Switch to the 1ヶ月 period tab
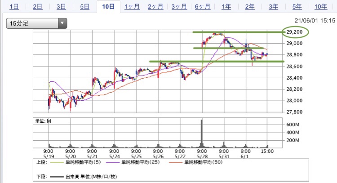This screenshot has height=183, width=337. [x=132, y=7]
